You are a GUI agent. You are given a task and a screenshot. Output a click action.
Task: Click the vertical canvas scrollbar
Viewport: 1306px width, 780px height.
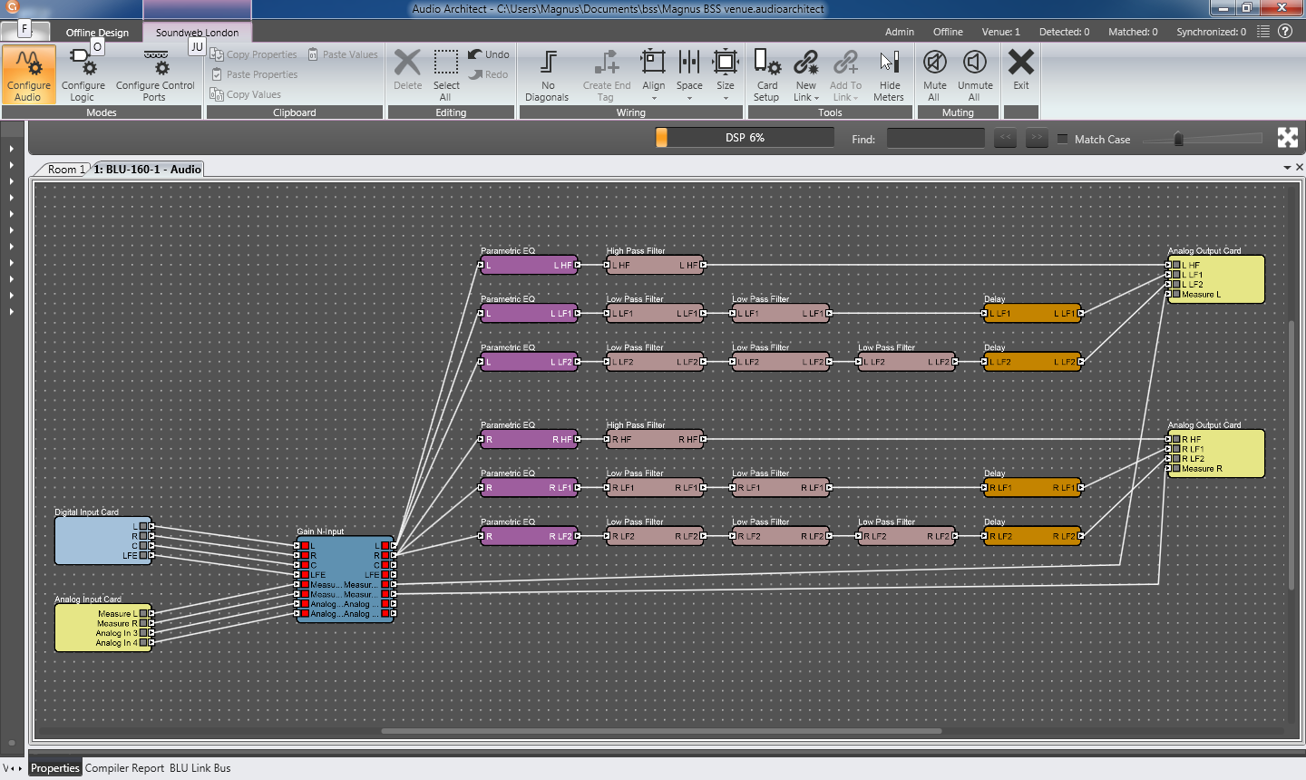tap(1292, 455)
